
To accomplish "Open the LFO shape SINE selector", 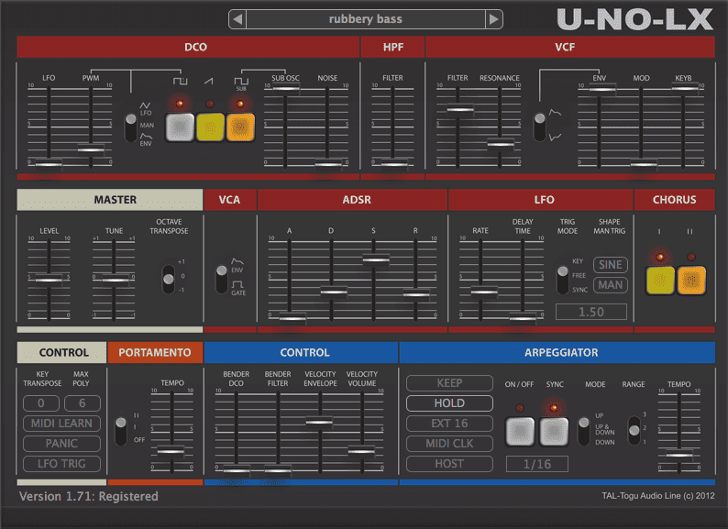I will 610,265.
